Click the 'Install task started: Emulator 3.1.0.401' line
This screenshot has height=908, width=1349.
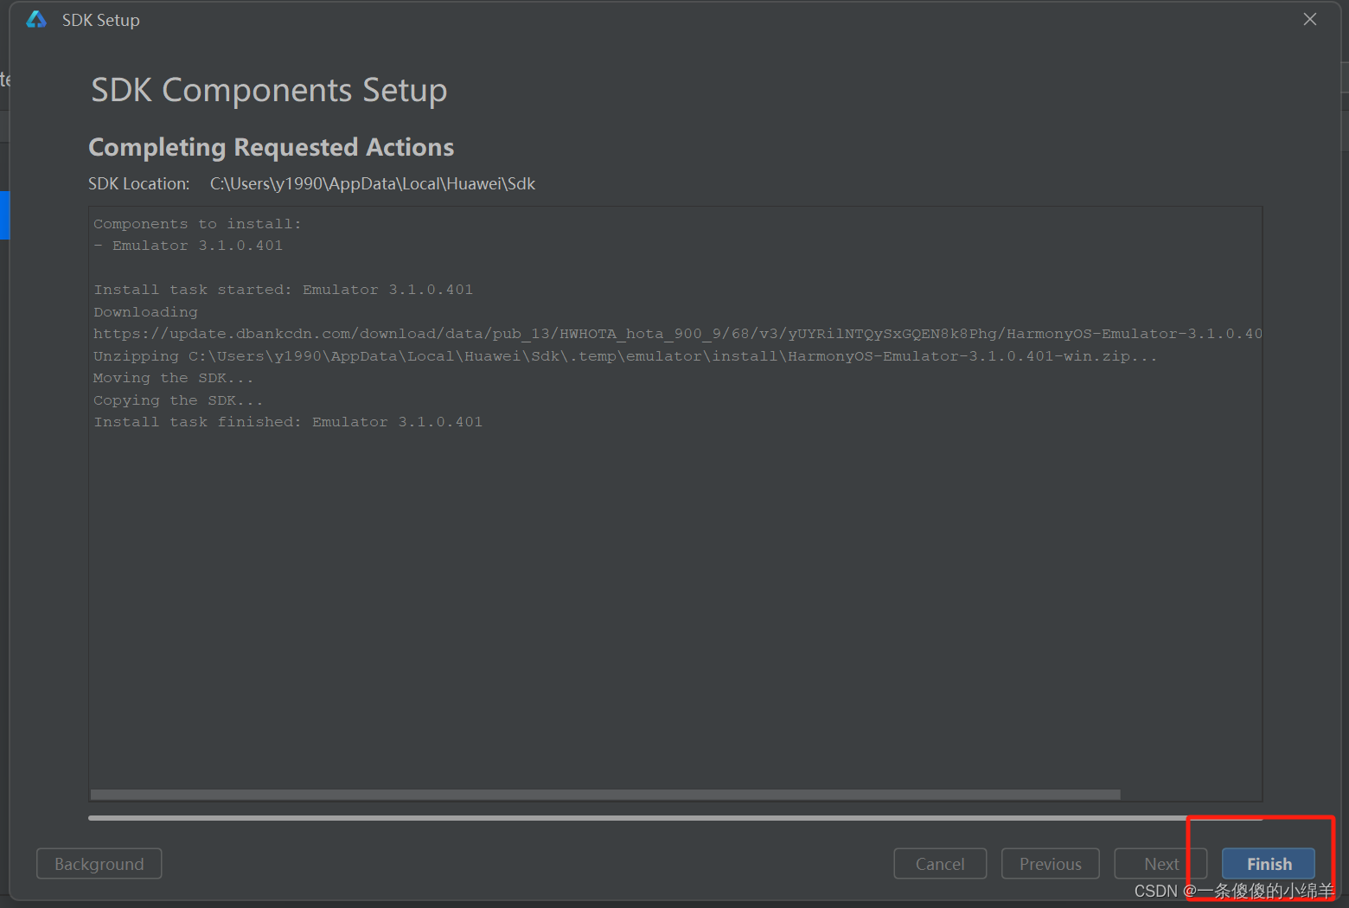pyautogui.click(x=283, y=290)
